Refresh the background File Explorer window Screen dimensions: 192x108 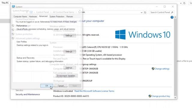point(184,3)
